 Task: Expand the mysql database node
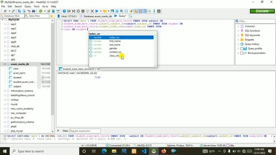click(5, 104)
